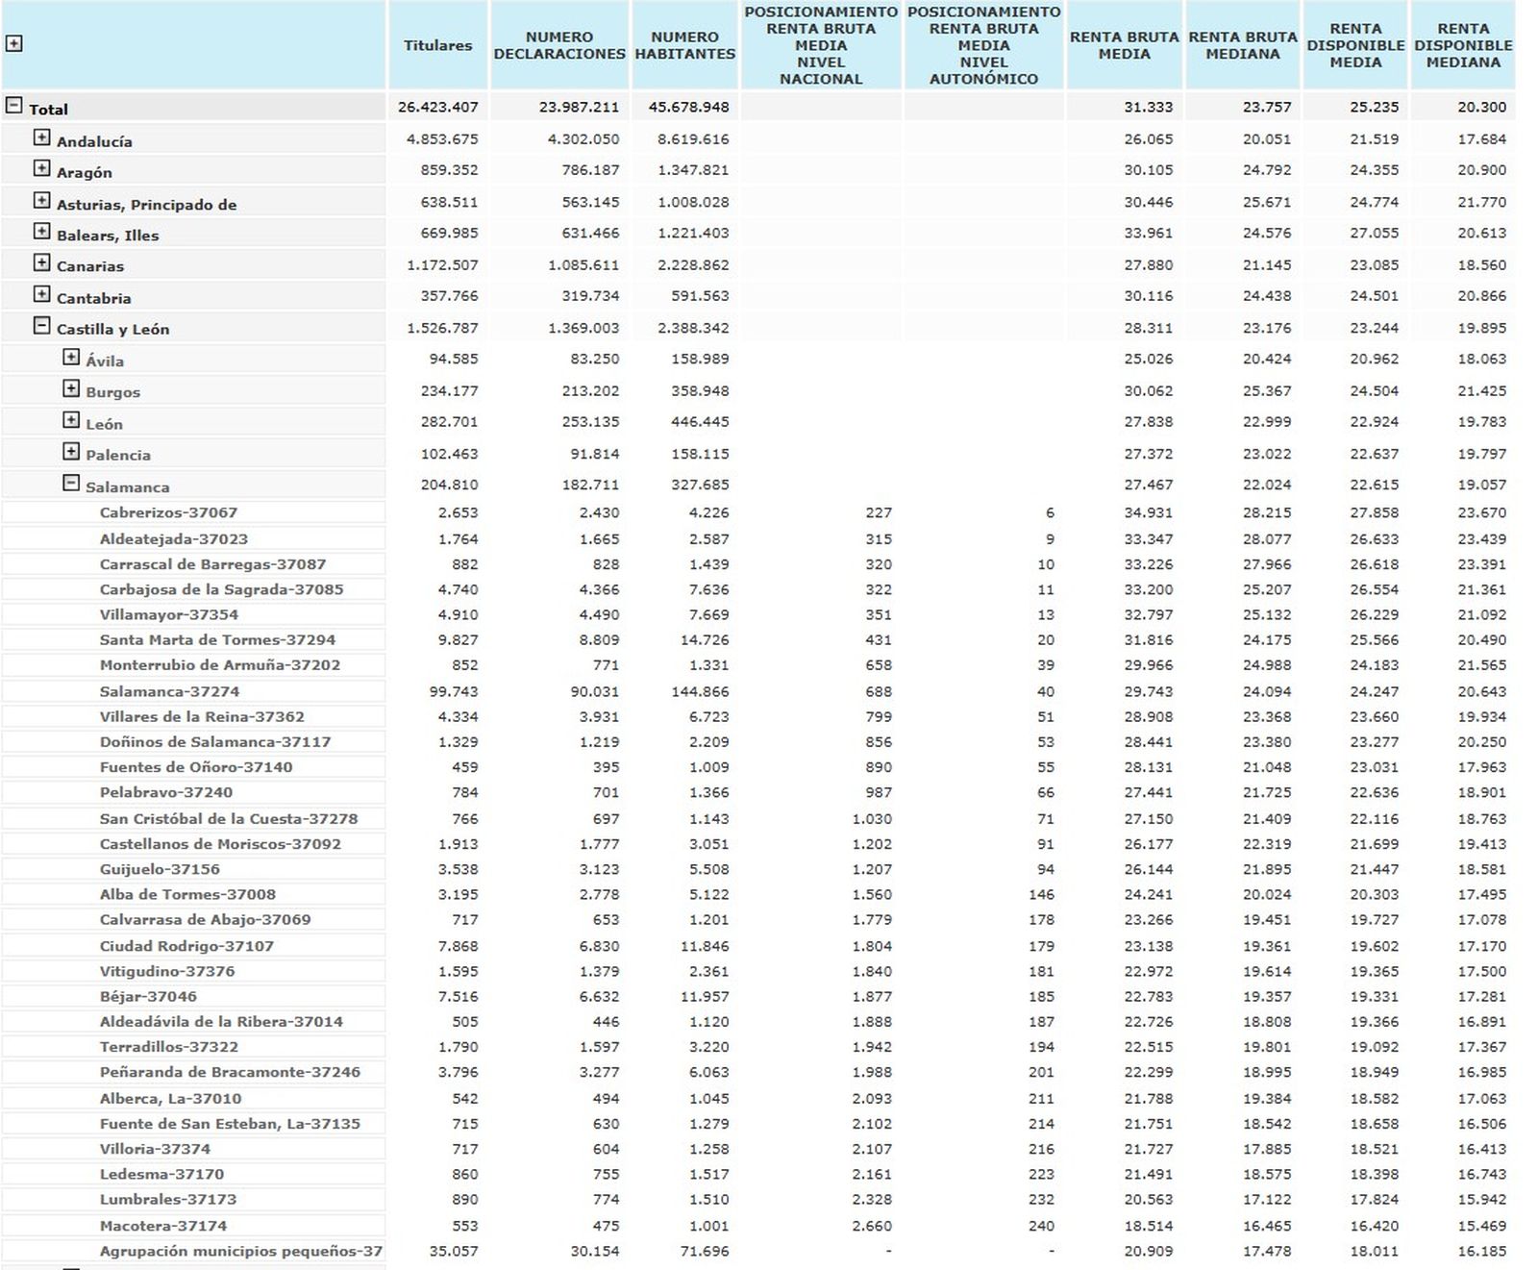
Task: Expand the Canarias region
Action: pyautogui.click(x=41, y=263)
